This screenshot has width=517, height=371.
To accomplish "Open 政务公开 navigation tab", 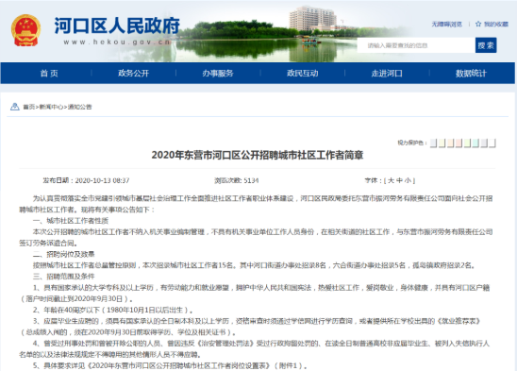I will [134, 74].
